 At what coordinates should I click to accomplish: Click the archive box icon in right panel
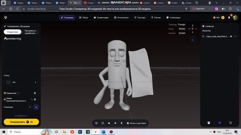(209, 123)
